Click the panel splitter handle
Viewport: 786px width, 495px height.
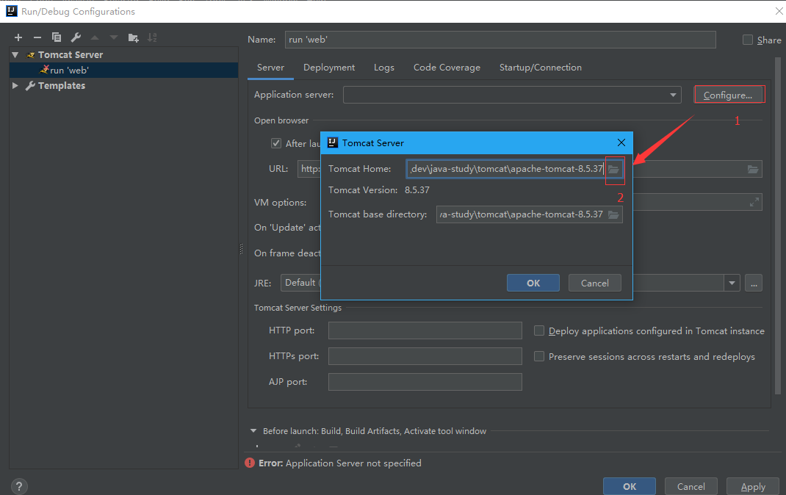tap(241, 249)
